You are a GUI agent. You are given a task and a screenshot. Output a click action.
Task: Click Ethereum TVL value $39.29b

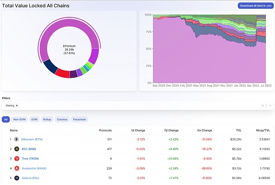(x=236, y=139)
